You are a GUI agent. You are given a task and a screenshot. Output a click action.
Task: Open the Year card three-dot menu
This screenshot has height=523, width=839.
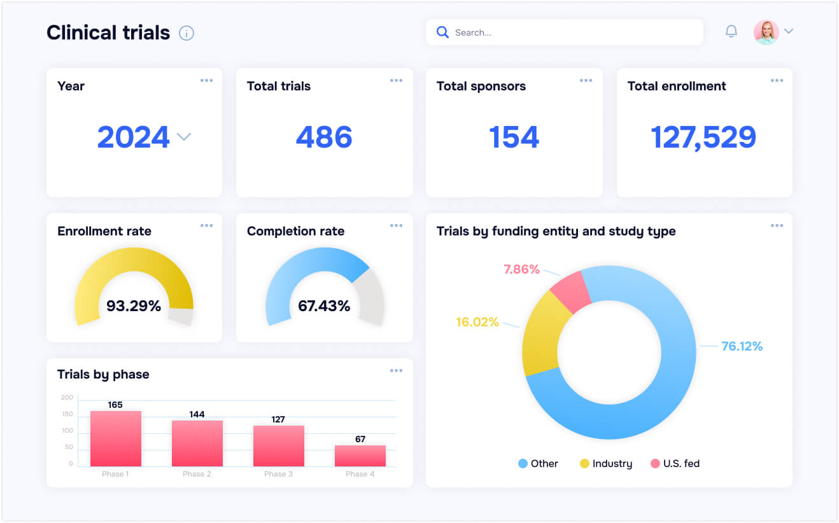click(x=206, y=81)
